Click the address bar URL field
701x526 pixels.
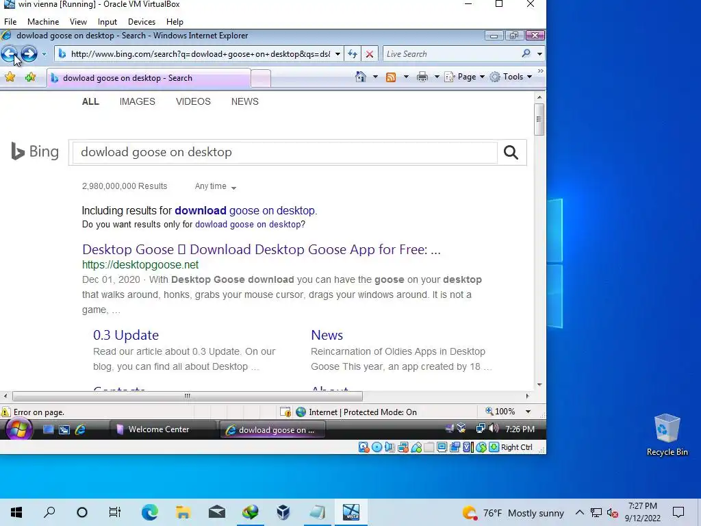(200, 54)
